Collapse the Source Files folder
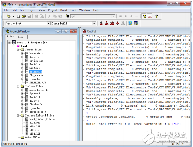This screenshot has height=147, width=193. [x=18, y=50]
